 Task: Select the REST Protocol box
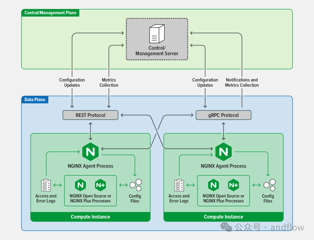(90, 115)
